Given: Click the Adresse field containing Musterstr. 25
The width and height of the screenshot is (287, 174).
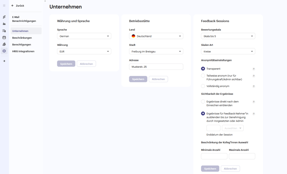Looking at the screenshot, I should pyautogui.click(x=156, y=67).
